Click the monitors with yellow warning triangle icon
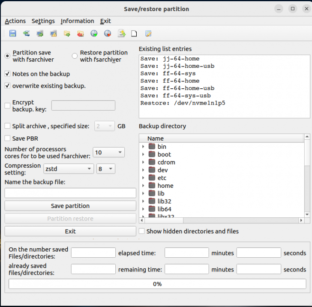 pos(53,33)
